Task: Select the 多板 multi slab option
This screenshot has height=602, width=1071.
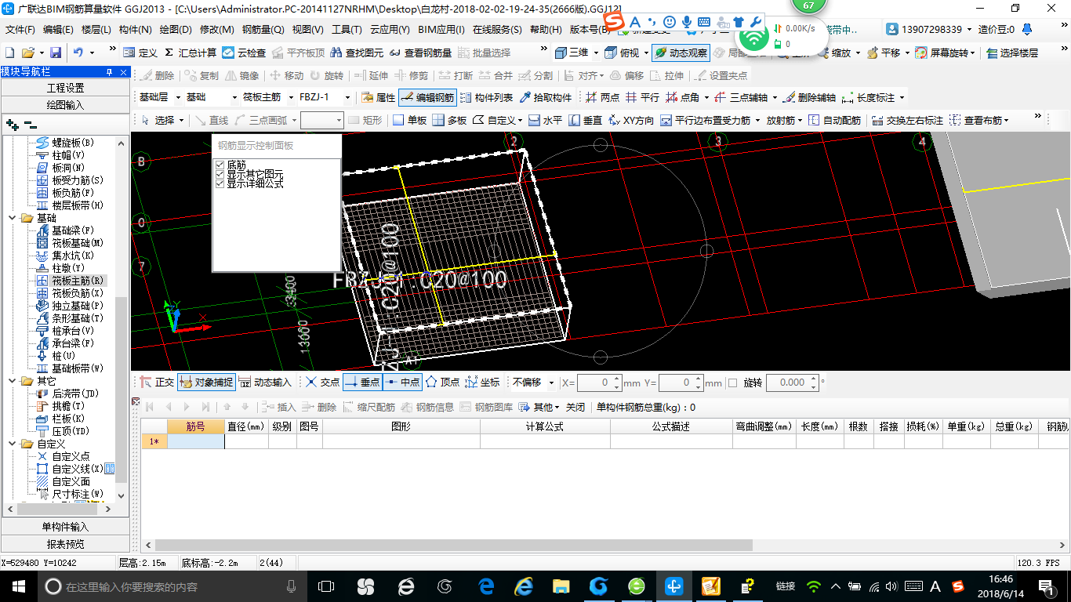Action: coord(449,120)
